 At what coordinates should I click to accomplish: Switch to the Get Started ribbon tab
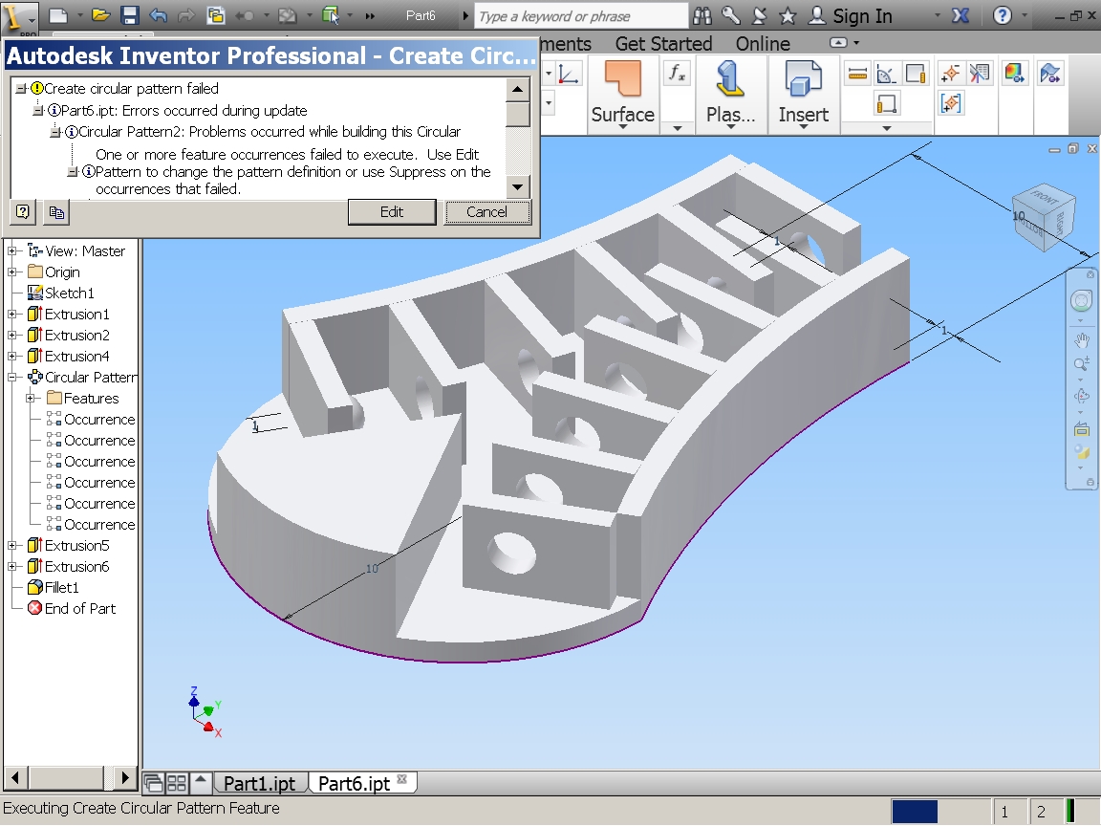click(663, 44)
